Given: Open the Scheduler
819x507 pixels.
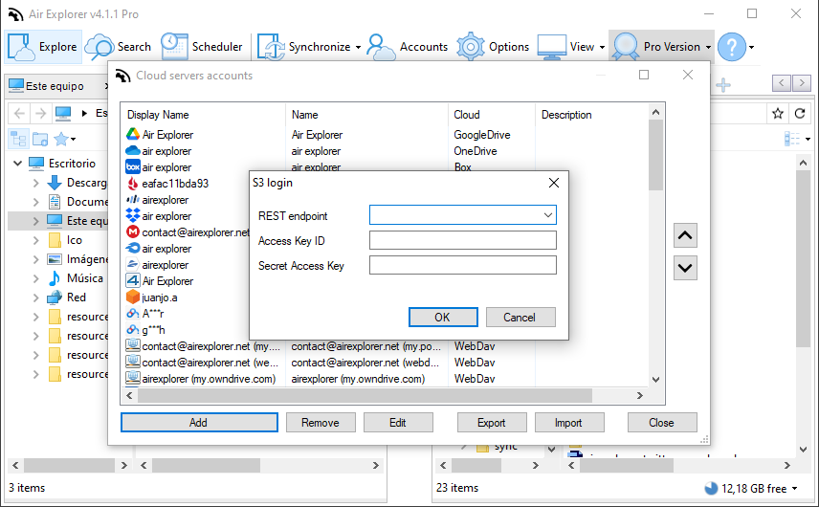Looking at the screenshot, I should click(202, 47).
